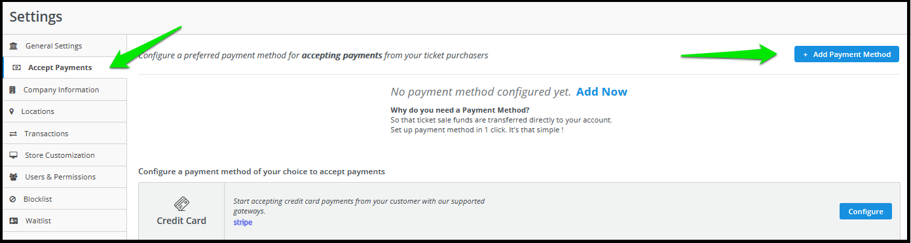Go to the Locations settings section
The height and width of the screenshot is (243, 911).
point(64,111)
